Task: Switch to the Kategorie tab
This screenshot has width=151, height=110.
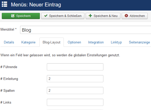Action: 28,42
